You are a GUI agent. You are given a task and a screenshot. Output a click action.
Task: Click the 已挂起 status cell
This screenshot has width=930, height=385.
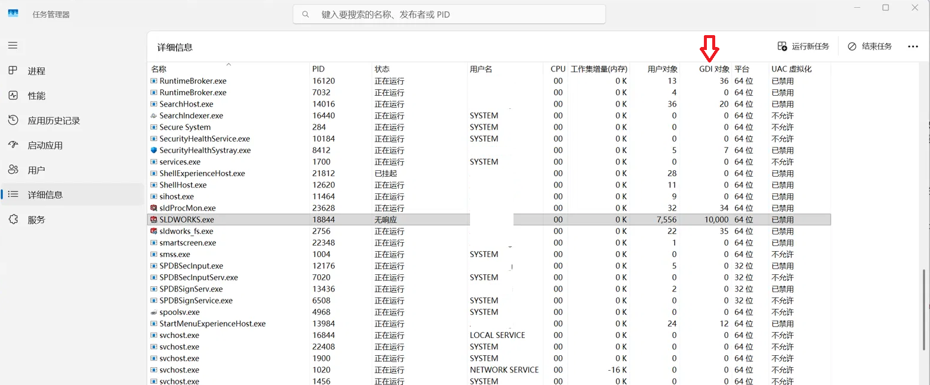pyautogui.click(x=386, y=174)
